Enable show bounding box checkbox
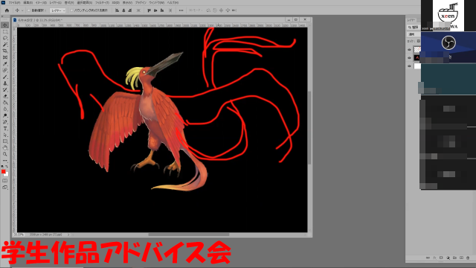 coord(71,10)
